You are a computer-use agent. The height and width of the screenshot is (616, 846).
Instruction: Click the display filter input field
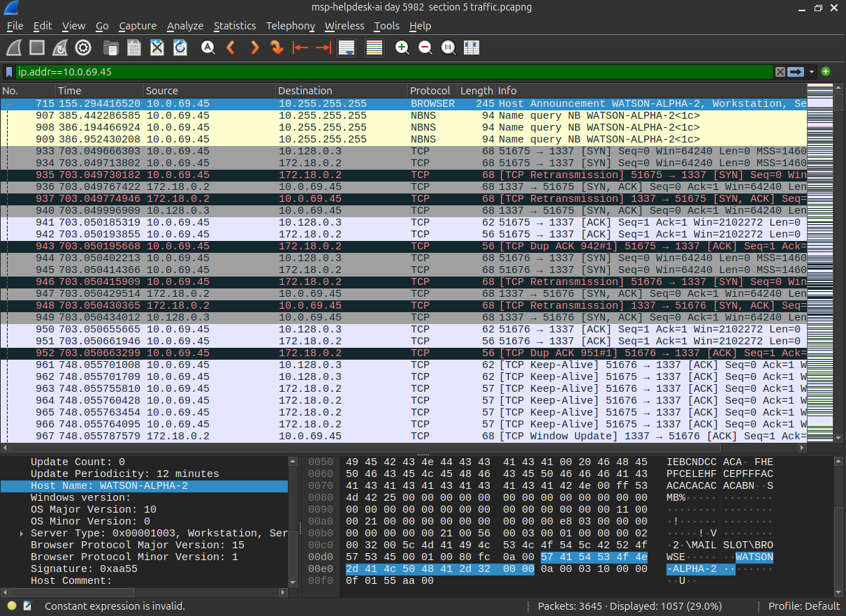click(x=395, y=71)
